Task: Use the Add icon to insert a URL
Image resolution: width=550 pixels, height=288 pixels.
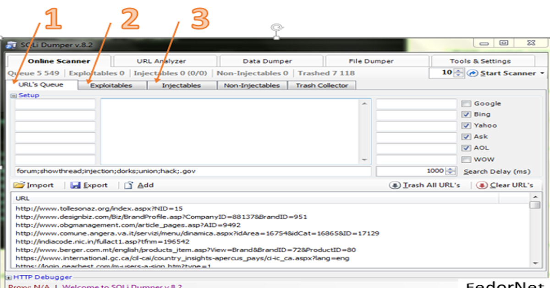Action: click(127, 185)
